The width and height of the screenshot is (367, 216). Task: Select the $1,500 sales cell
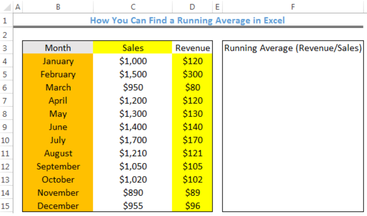(x=133, y=74)
